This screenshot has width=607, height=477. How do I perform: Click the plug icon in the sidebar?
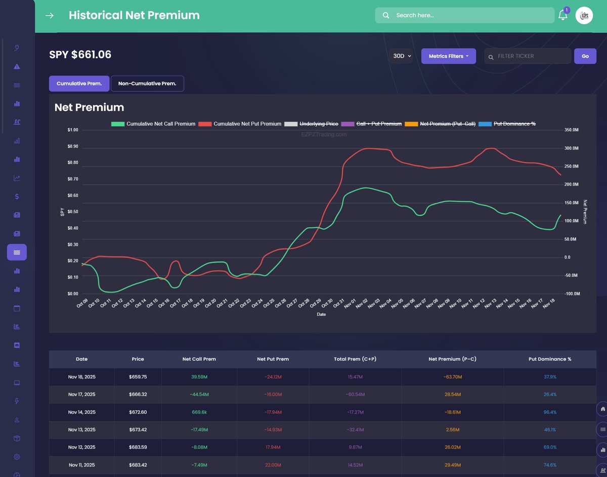pyautogui.click(x=17, y=48)
